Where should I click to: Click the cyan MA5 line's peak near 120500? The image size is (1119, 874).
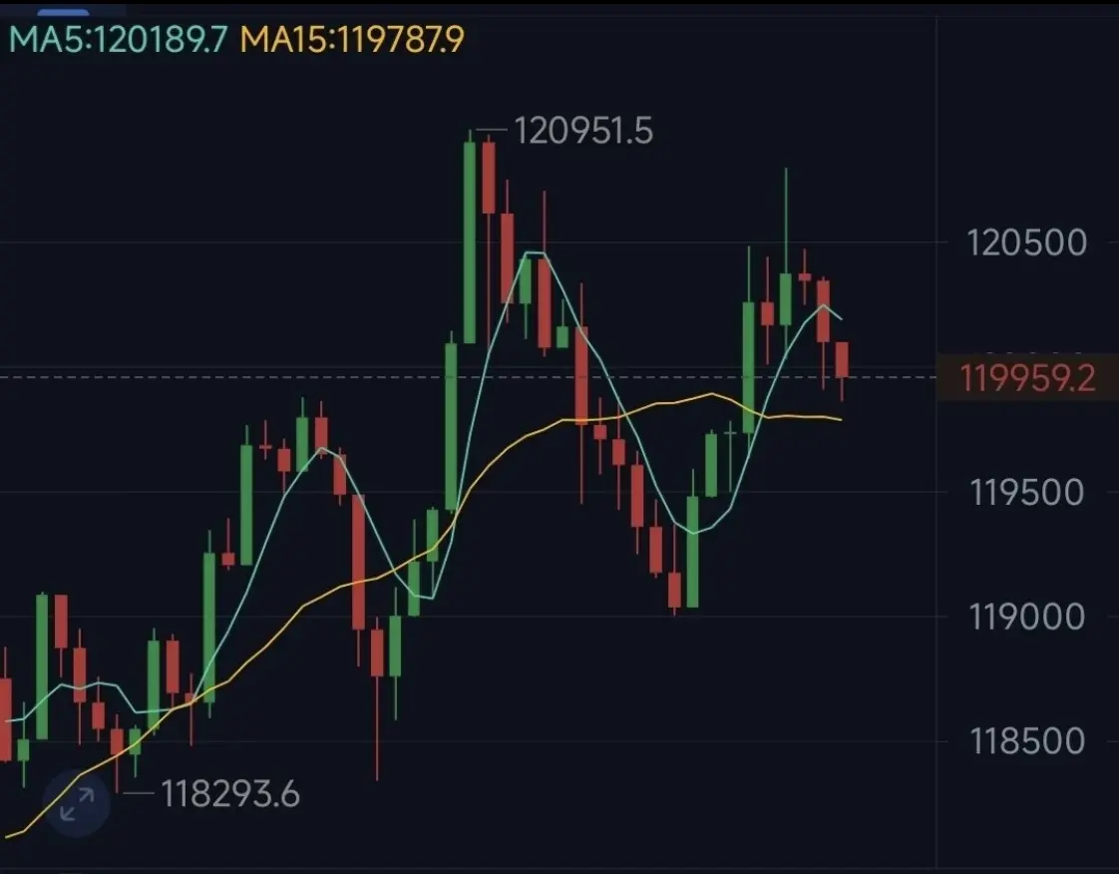coord(536,252)
